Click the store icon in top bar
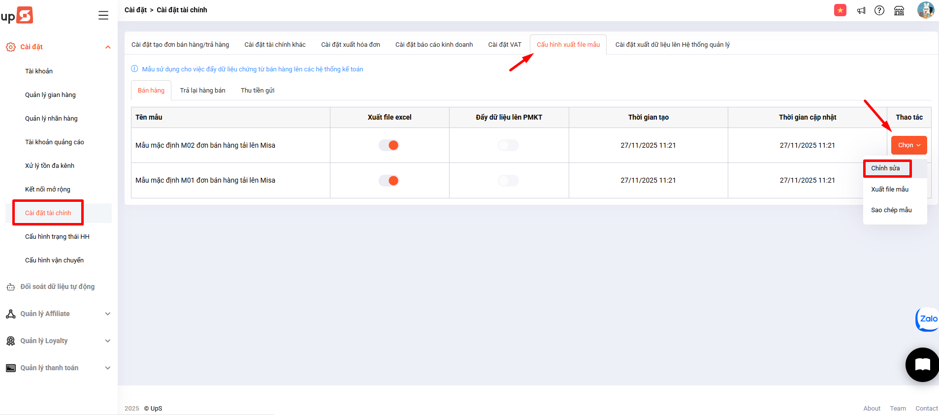This screenshot has width=939, height=415. pyautogui.click(x=899, y=10)
